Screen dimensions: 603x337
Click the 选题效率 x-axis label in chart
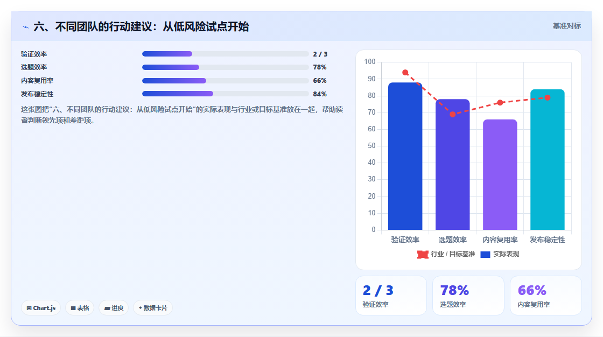[453, 240]
